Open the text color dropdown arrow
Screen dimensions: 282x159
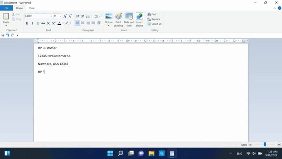pos(63,23)
